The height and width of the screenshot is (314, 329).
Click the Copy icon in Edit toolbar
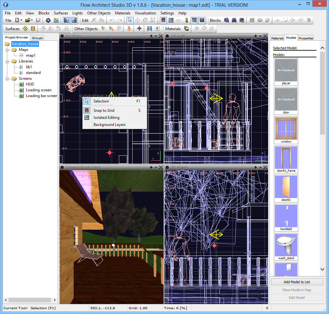coord(102,21)
